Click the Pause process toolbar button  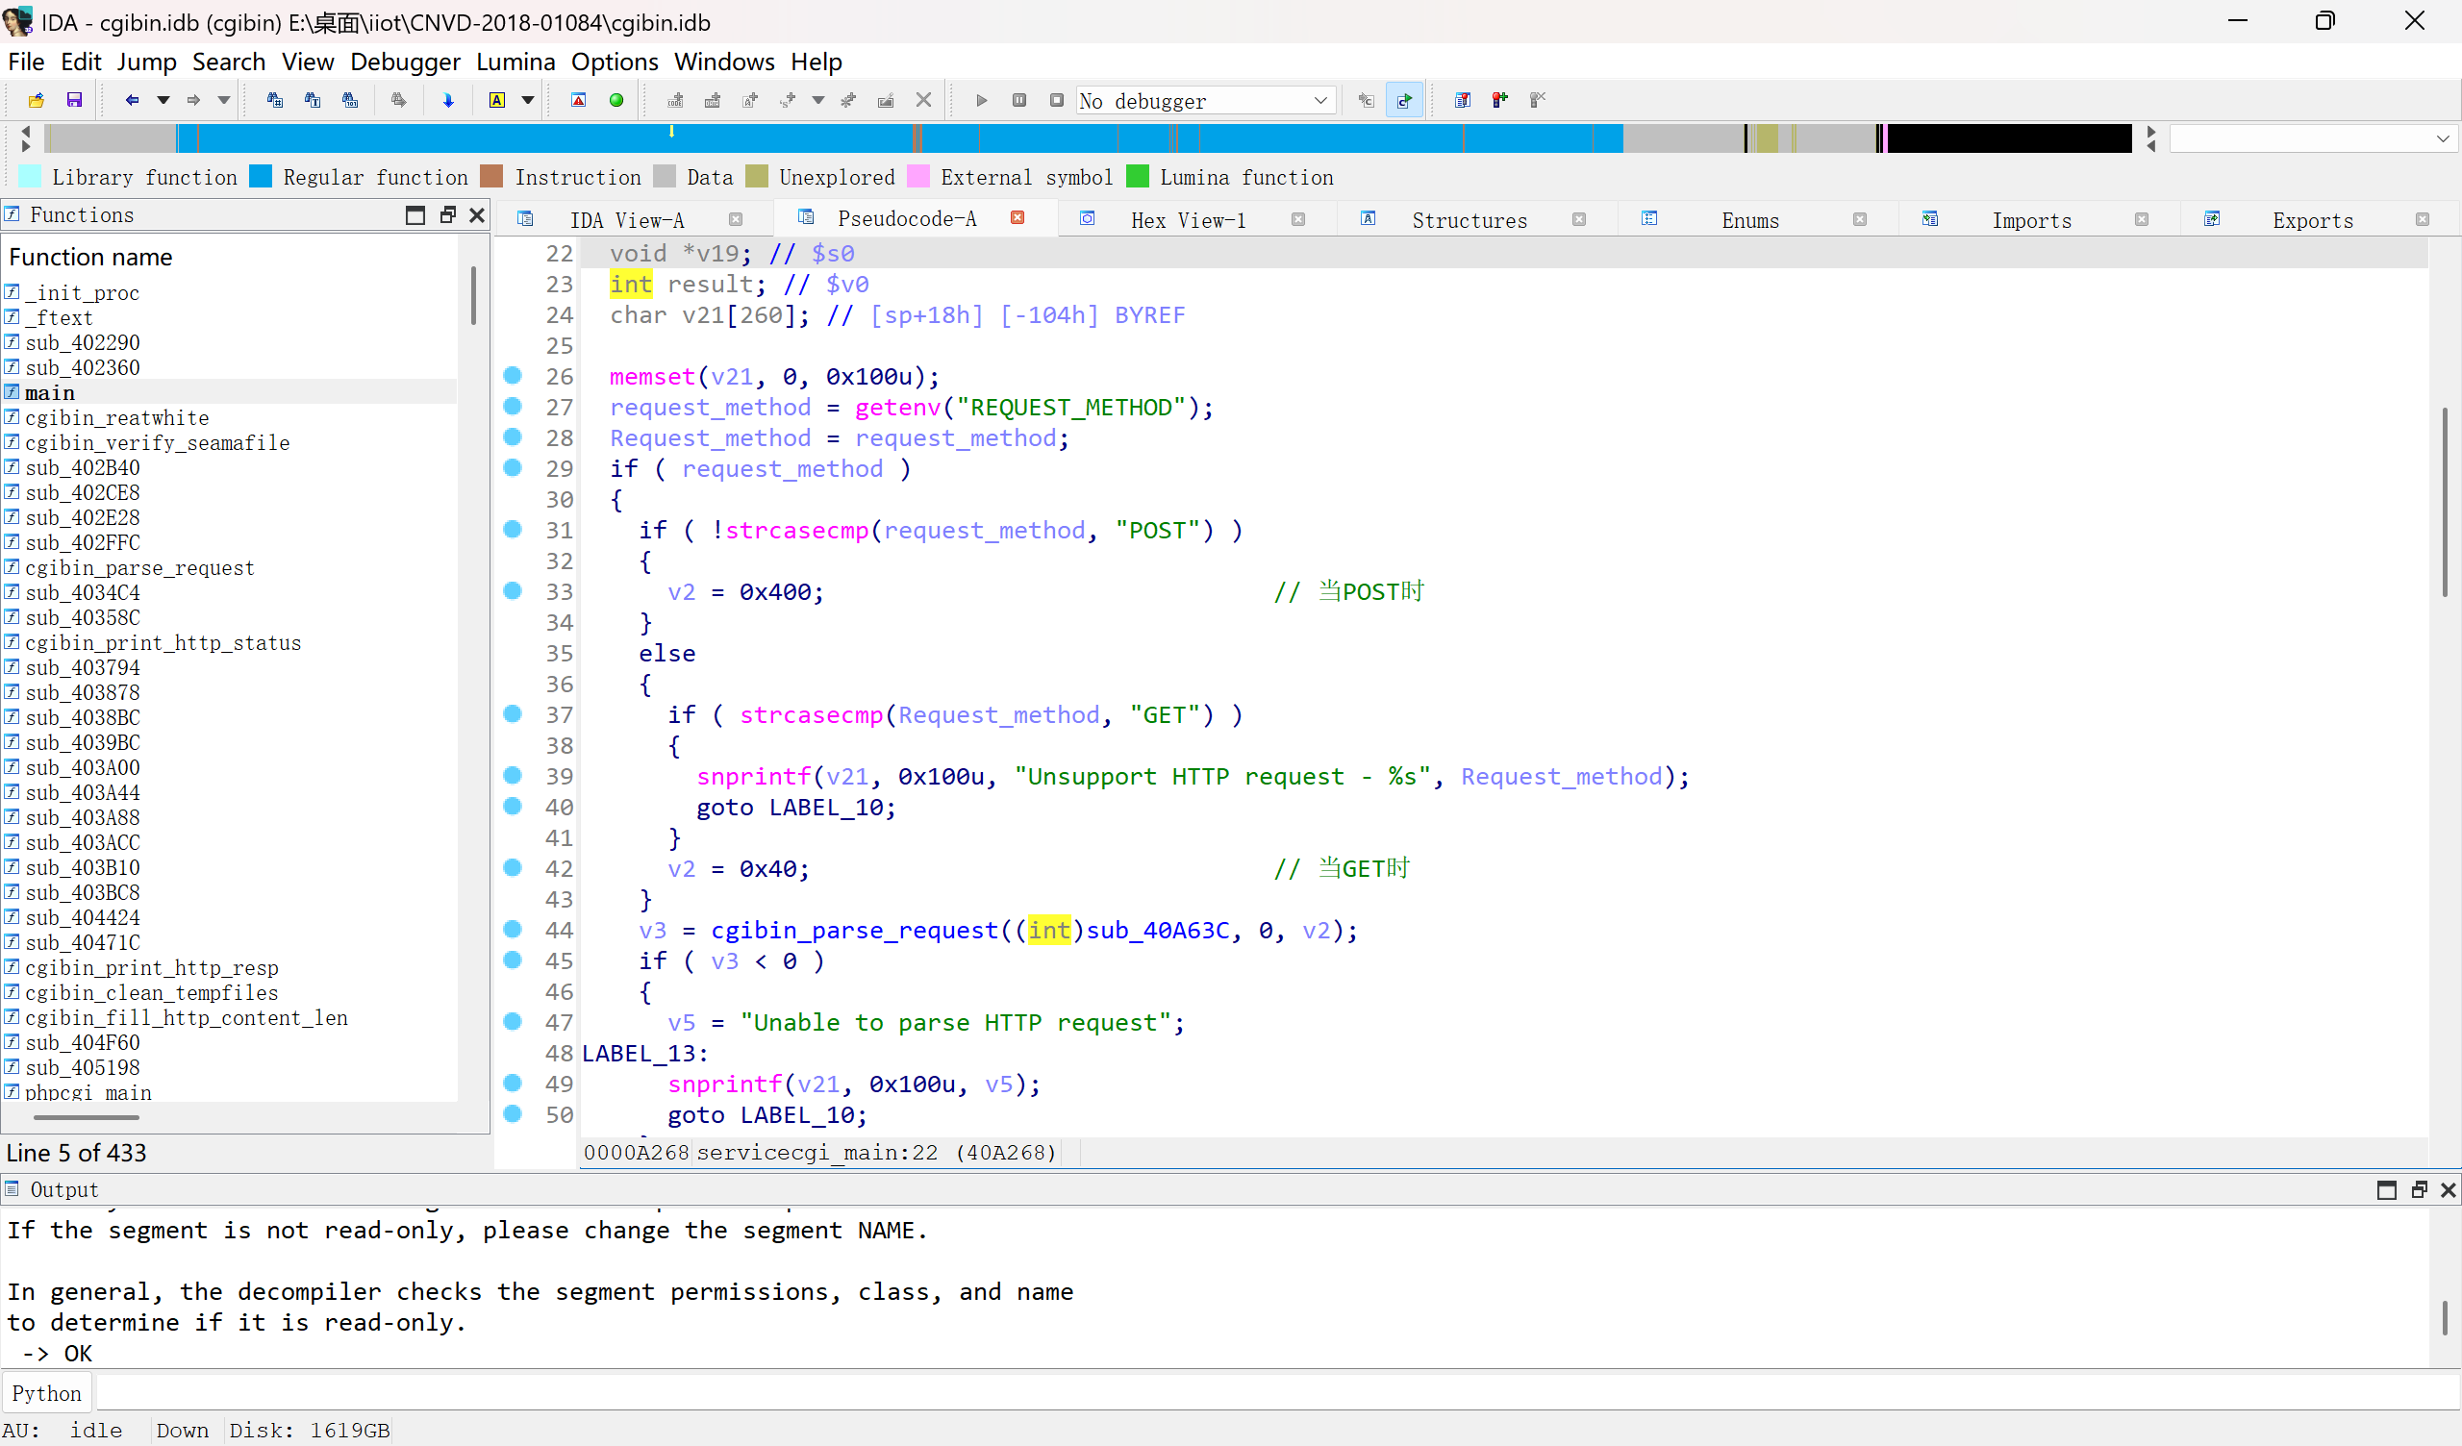tap(1019, 100)
